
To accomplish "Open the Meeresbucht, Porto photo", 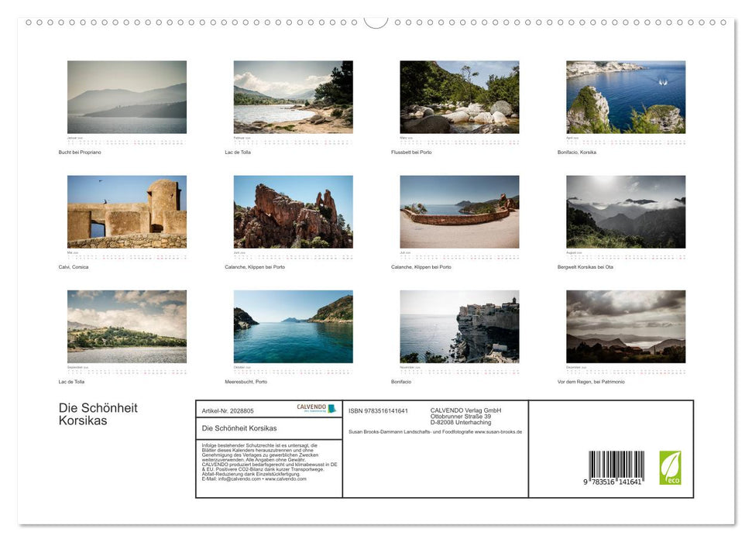I will coord(293,327).
